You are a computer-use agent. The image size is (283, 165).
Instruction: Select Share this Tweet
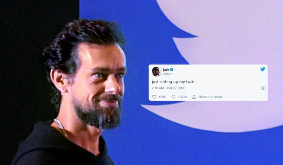click(x=210, y=97)
